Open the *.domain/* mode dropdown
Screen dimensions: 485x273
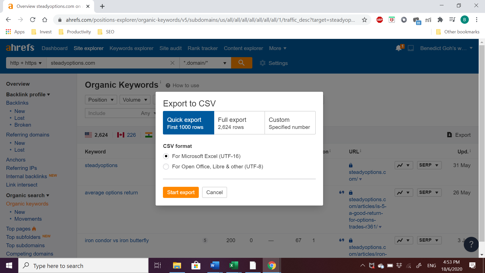(x=205, y=63)
